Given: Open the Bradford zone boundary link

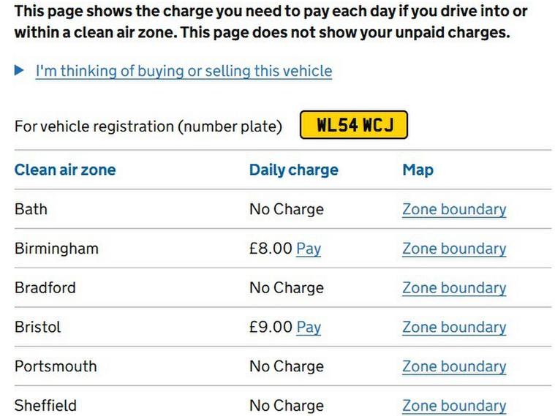Looking at the screenshot, I should click(x=454, y=288).
